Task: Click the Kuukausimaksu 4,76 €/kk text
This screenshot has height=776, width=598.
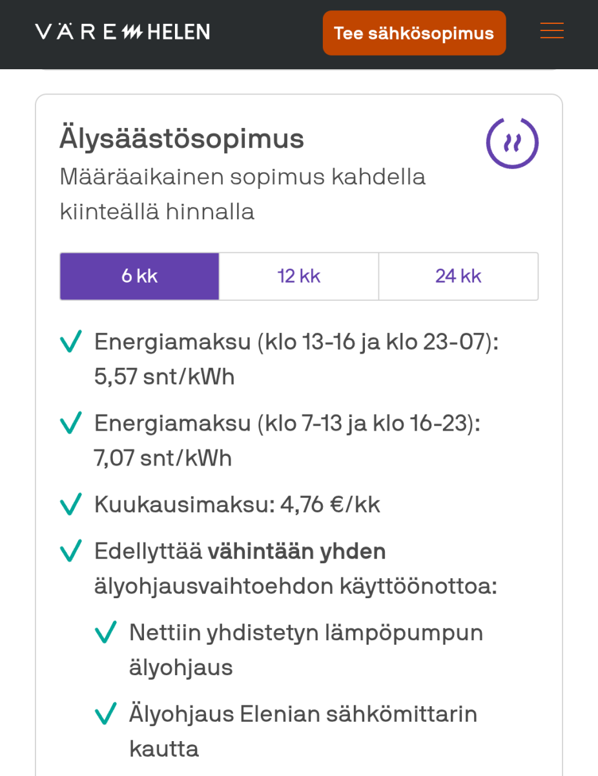Action: [x=237, y=504]
